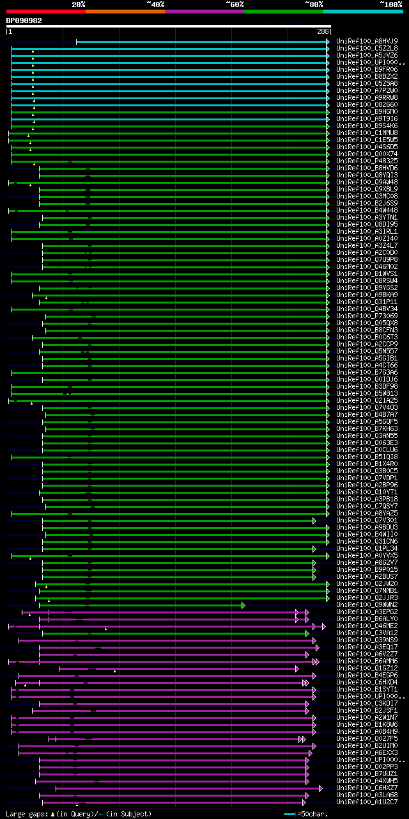Select label UniRef100_Q7VDP1
The height and width of the screenshot is (819, 409).
click(x=367, y=478)
